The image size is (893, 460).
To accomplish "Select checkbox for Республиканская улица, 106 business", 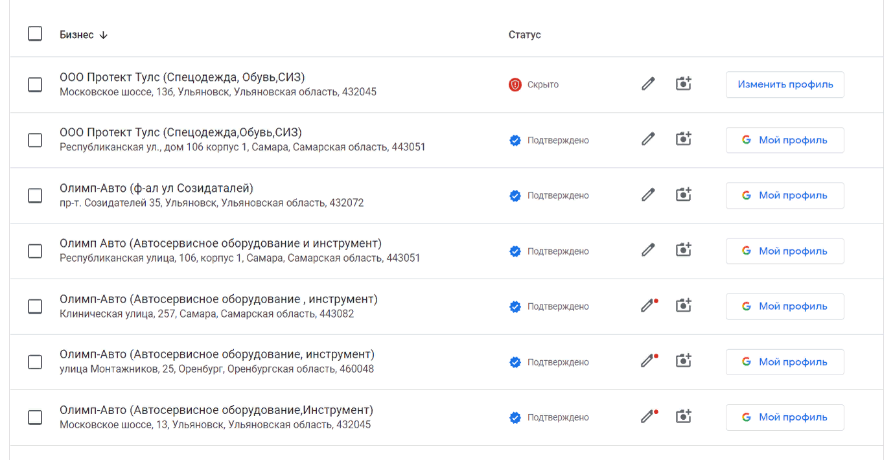I will click(35, 251).
